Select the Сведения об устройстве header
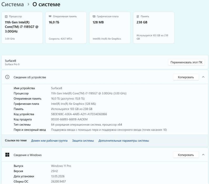Image resolution: width=209 pixels, height=184 pixels. coord(105,77)
